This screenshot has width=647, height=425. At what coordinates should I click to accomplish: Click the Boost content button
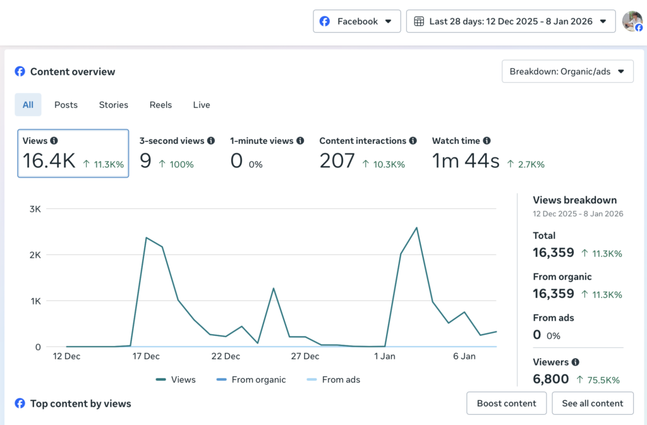click(x=506, y=403)
